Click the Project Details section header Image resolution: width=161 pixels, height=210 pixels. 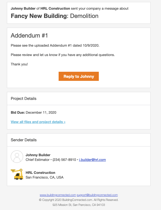coord(23,99)
